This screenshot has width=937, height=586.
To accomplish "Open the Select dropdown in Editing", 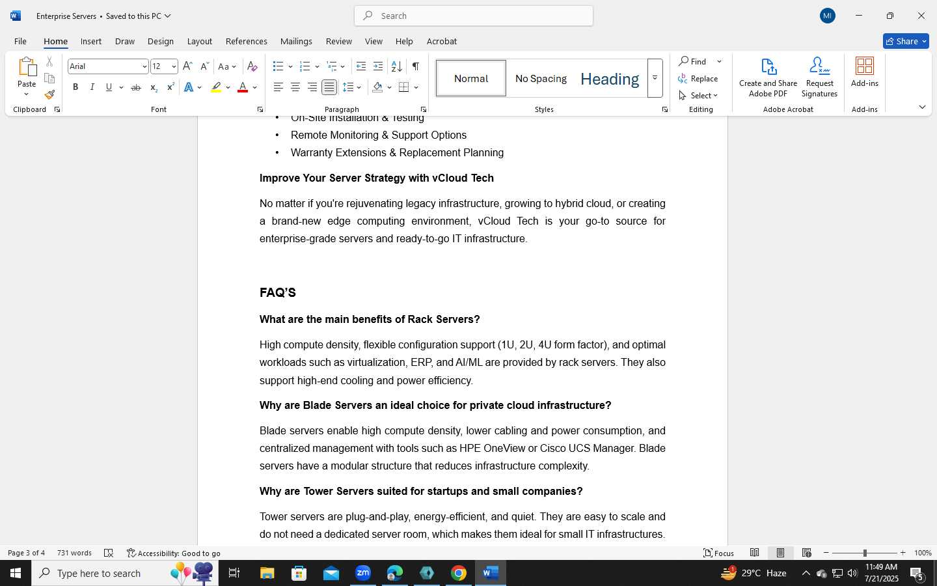I will [x=698, y=95].
